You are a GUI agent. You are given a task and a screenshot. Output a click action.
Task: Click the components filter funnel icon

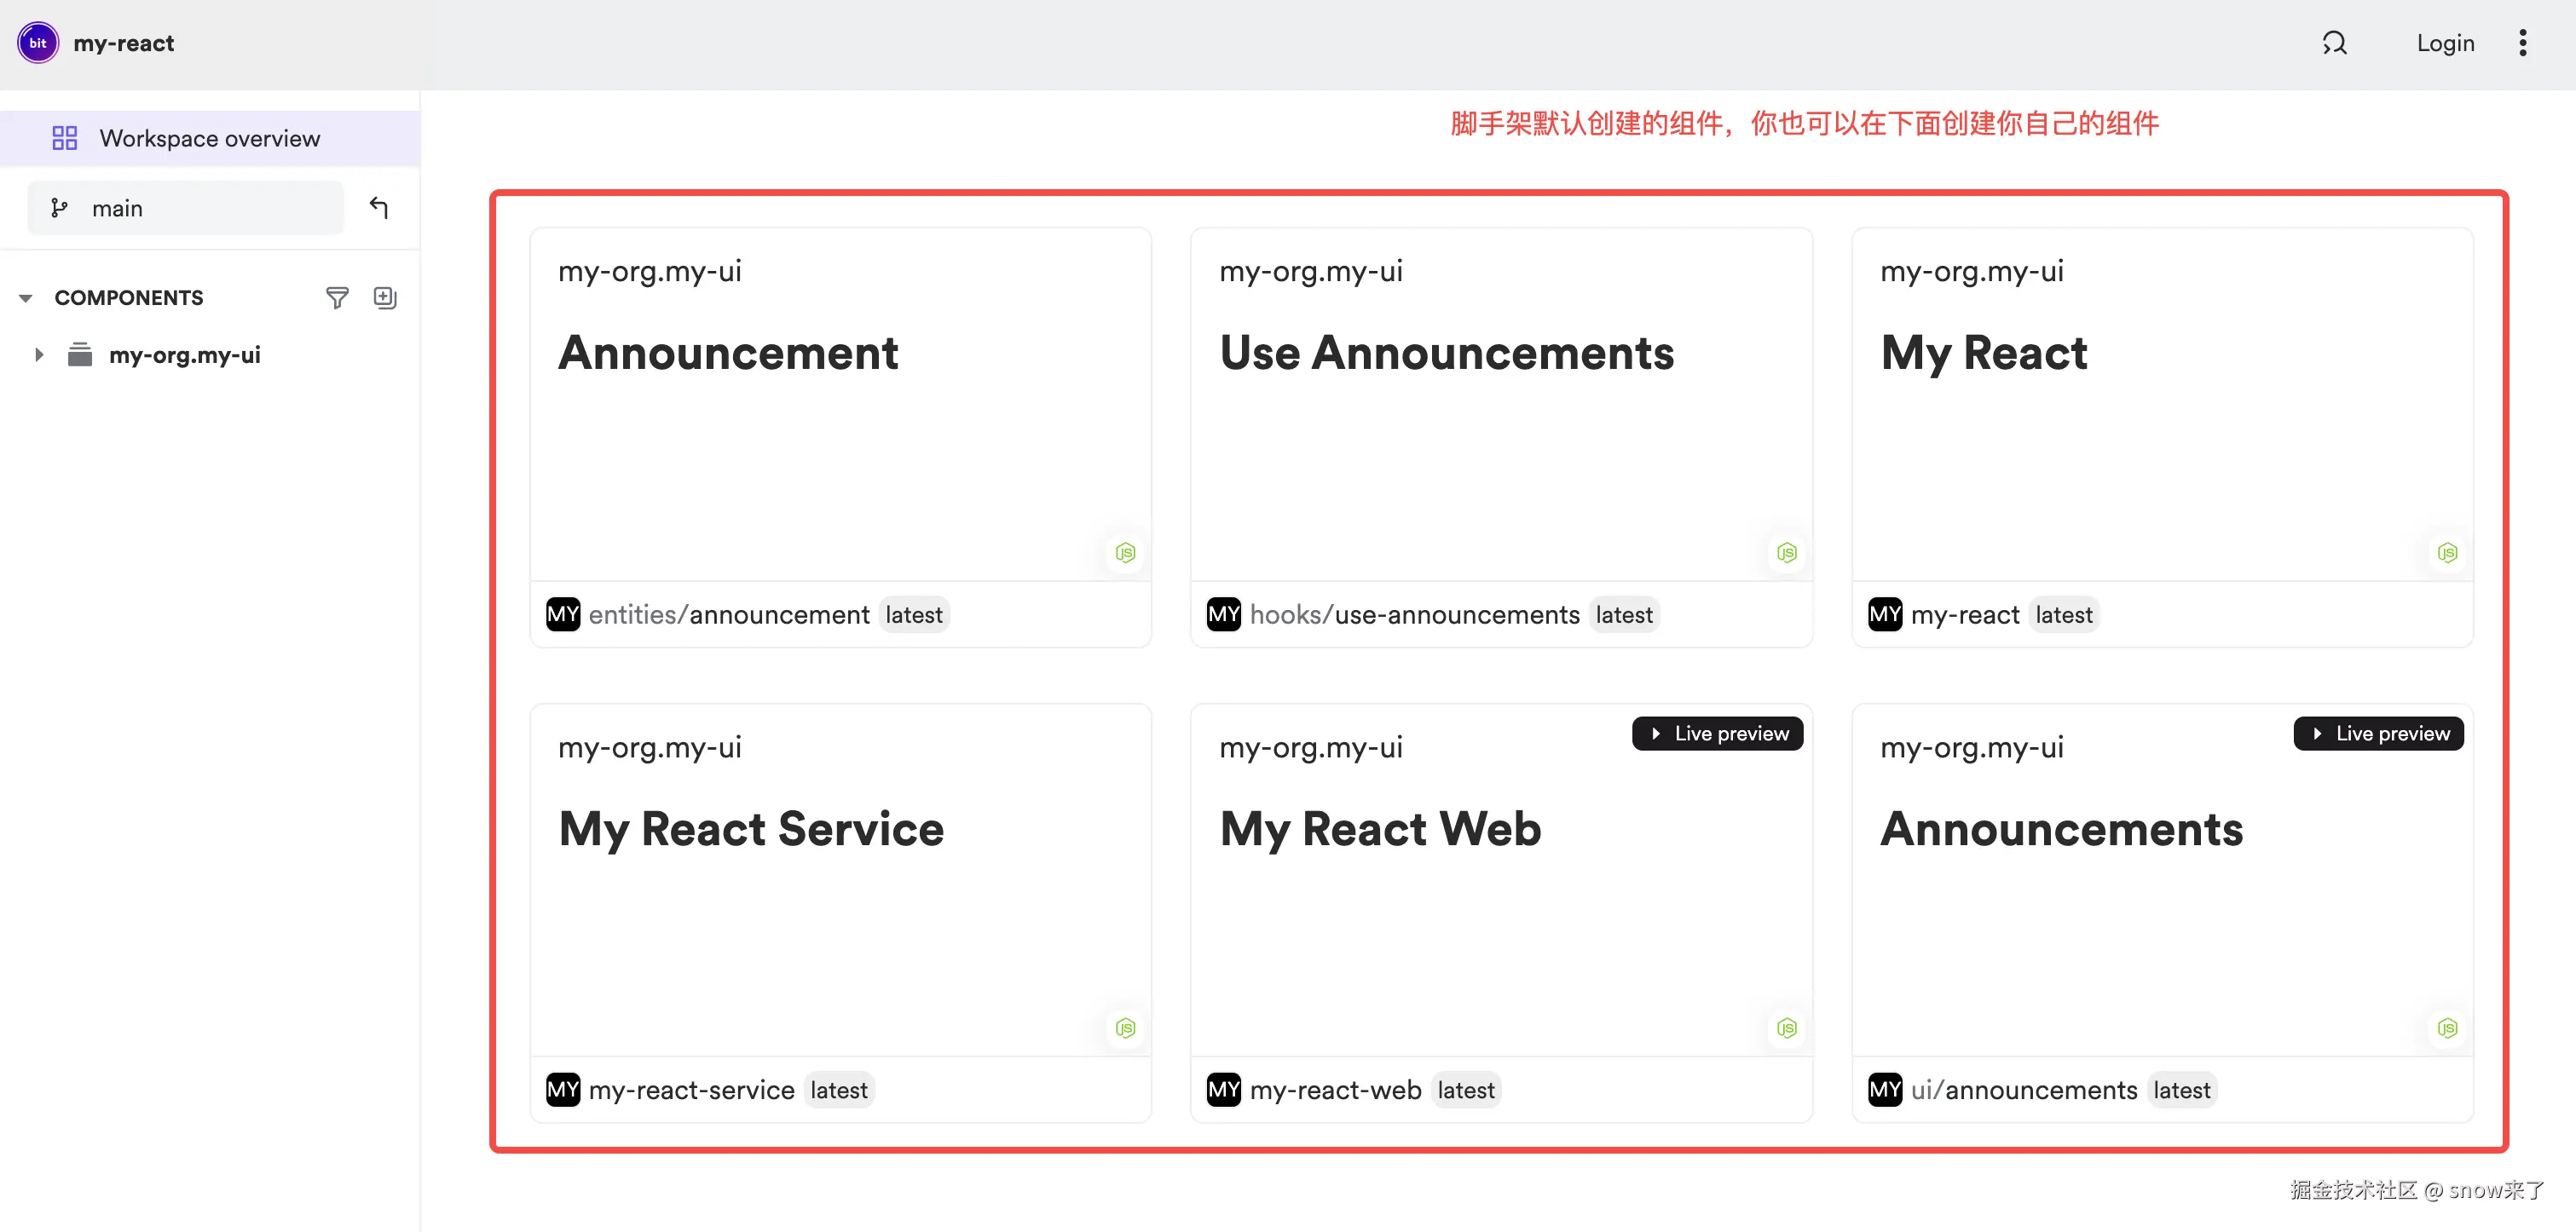(337, 297)
